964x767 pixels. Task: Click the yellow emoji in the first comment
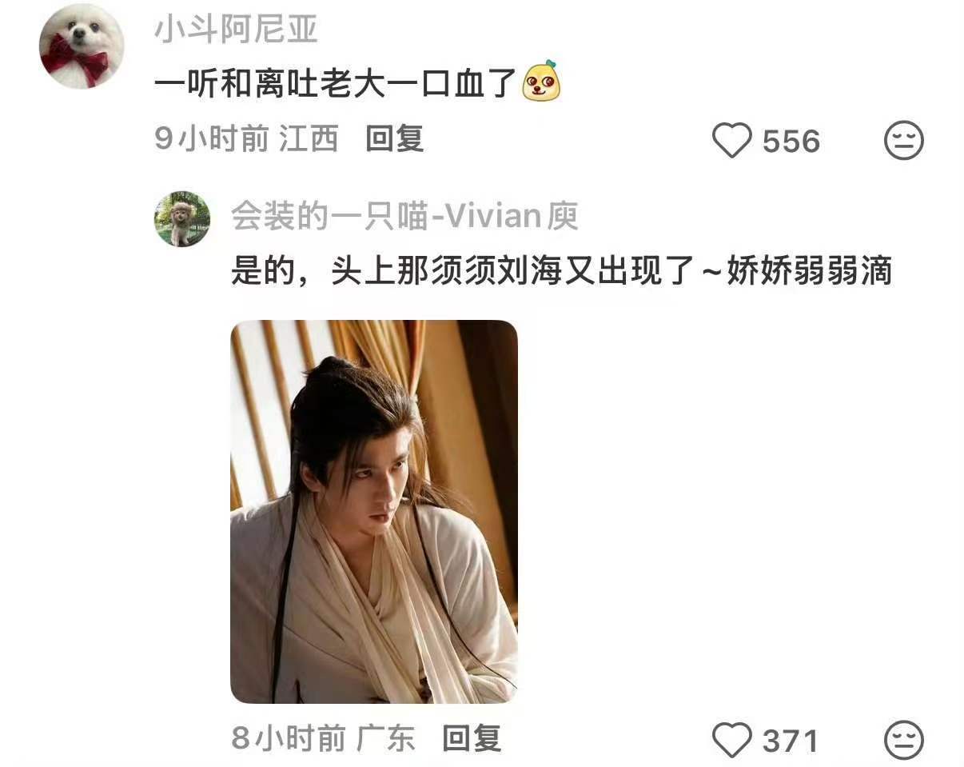click(x=542, y=82)
